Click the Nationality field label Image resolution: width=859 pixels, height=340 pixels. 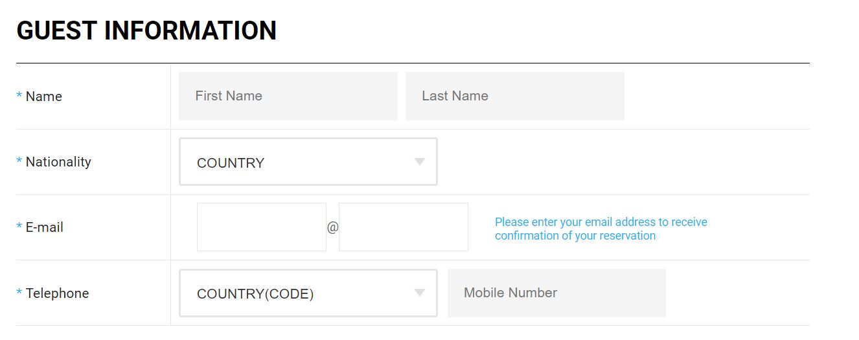[x=58, y=162]
